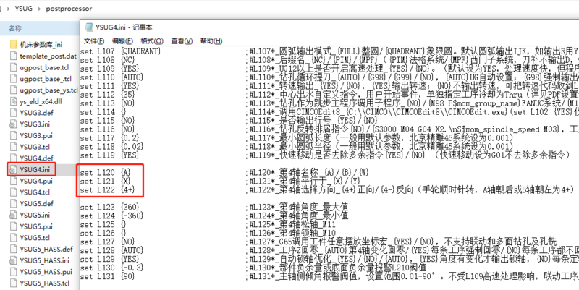Click the template_post.dat file icon
Viewport: 579px width, 290px height.
13,56
